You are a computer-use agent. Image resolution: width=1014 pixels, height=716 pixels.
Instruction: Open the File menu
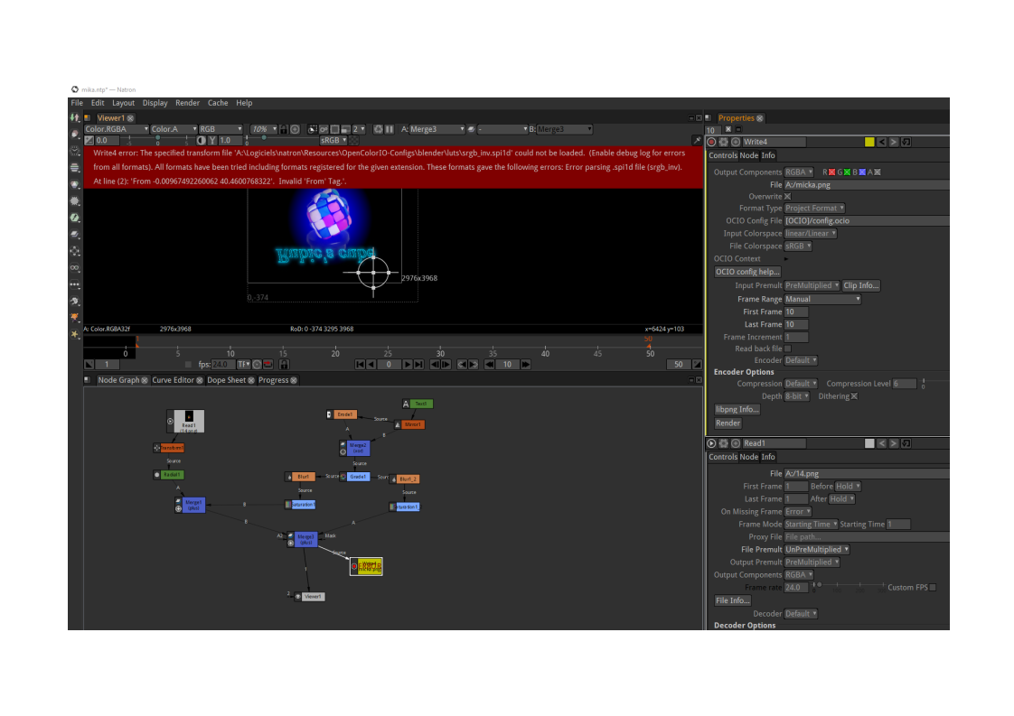77,104
